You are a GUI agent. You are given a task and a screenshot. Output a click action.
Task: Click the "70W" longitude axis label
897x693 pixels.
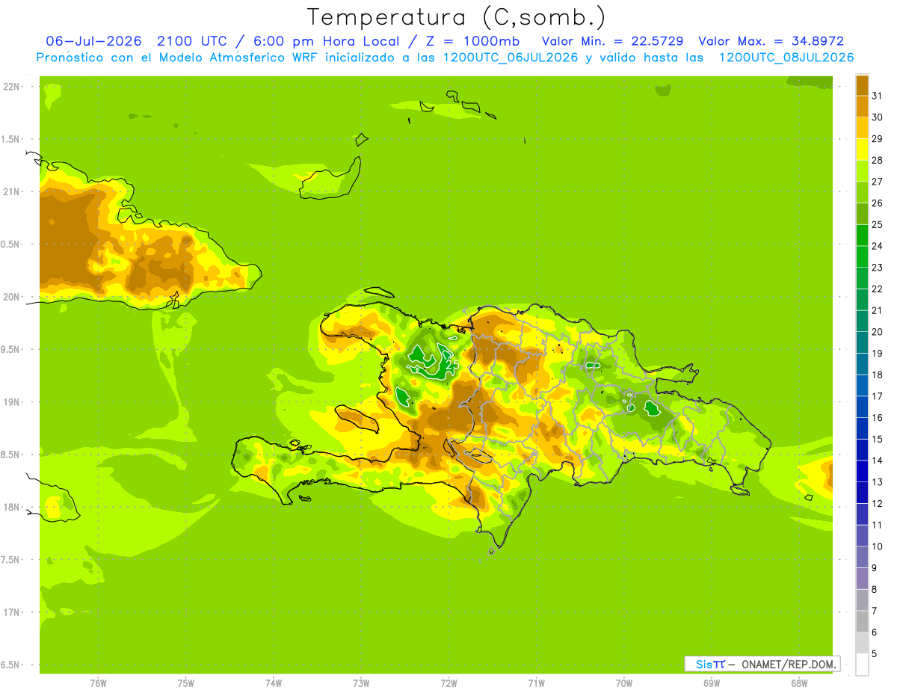point(624,683)
